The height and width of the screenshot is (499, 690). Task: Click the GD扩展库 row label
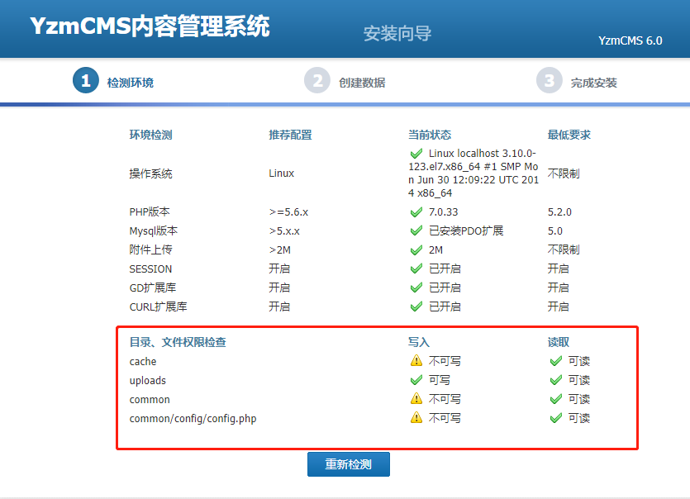tap(152, 288)
